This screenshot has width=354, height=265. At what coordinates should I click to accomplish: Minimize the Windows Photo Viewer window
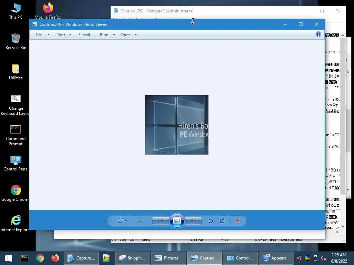point(285,24)
